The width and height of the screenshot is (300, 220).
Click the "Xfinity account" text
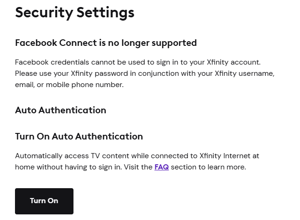coord(233,62)
